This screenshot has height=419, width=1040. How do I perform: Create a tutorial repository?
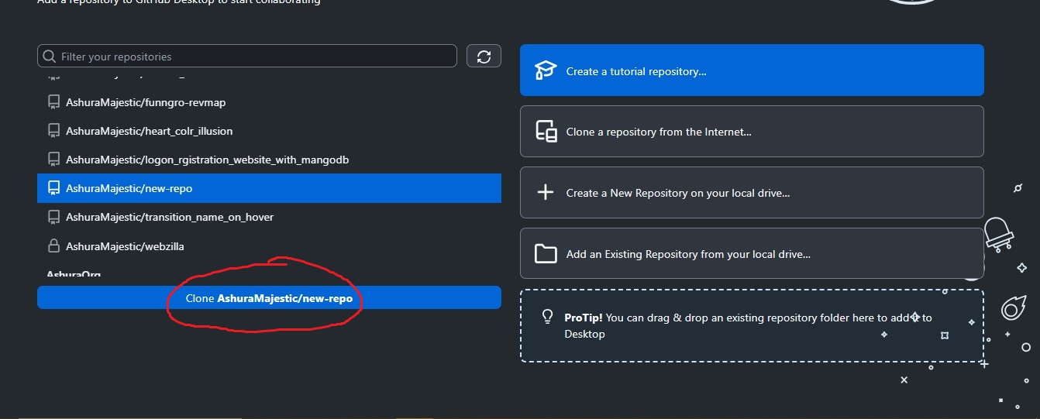pos(752,70)
